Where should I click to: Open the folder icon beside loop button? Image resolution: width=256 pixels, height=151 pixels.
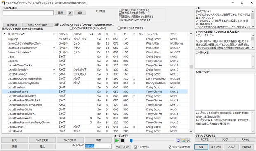point(183,141)
